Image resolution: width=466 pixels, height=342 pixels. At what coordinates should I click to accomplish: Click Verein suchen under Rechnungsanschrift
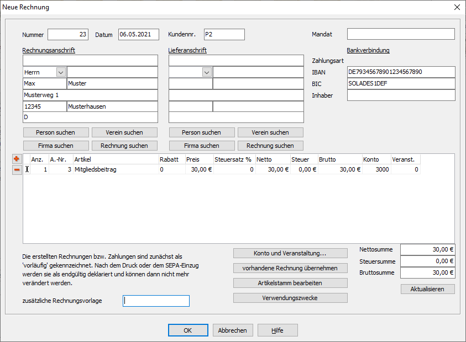(x=124, y=132)
